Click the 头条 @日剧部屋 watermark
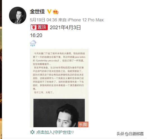Image resolution: width=147 pixels, height=139 pixels. point(130,134)
